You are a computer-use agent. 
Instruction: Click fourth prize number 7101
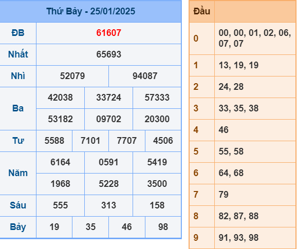[90, 141]
